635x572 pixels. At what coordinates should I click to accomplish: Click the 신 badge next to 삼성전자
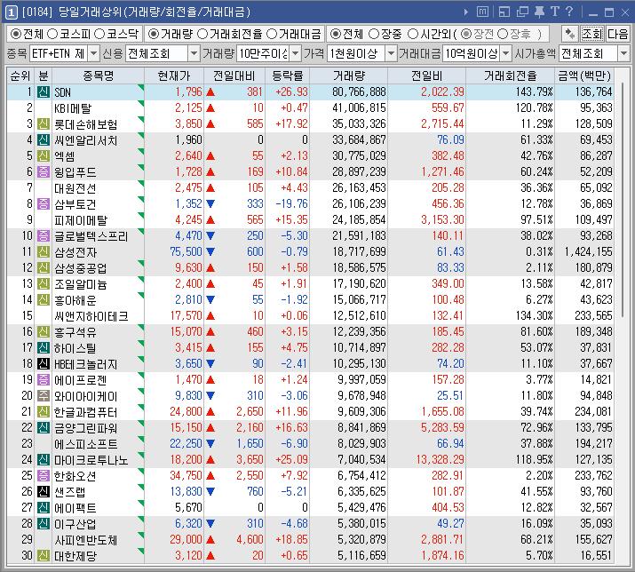coord(44,251)
